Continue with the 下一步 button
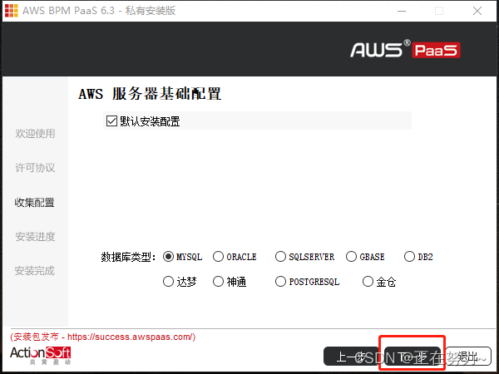 coord(413,357)
